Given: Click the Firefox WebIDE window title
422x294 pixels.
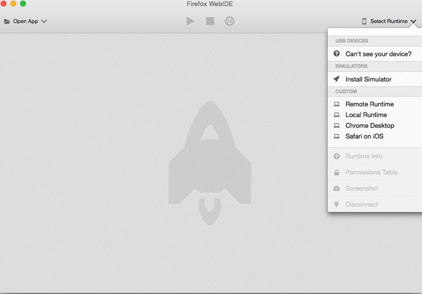Looking at the screenshot, I should pyautogui.click(x=210, y=4).
